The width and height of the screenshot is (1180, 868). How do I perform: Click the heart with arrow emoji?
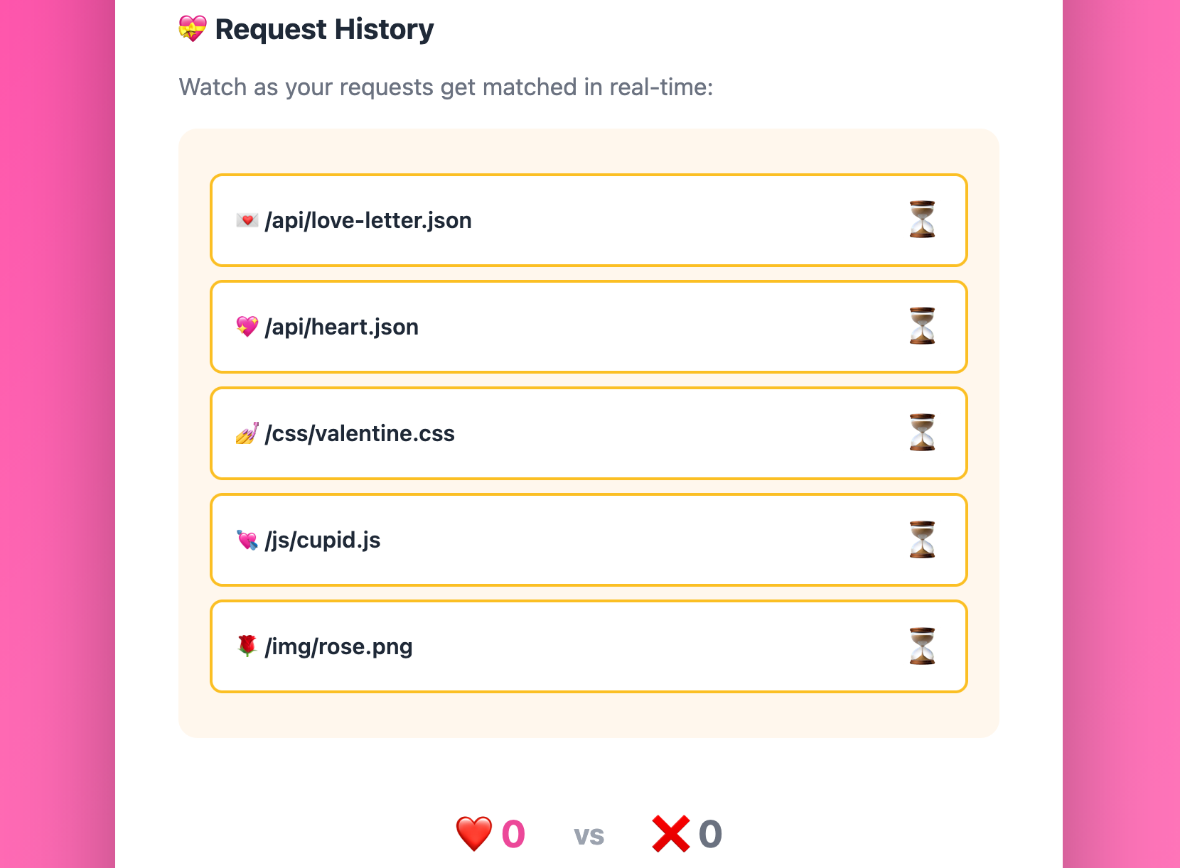(x=247, y=540)
